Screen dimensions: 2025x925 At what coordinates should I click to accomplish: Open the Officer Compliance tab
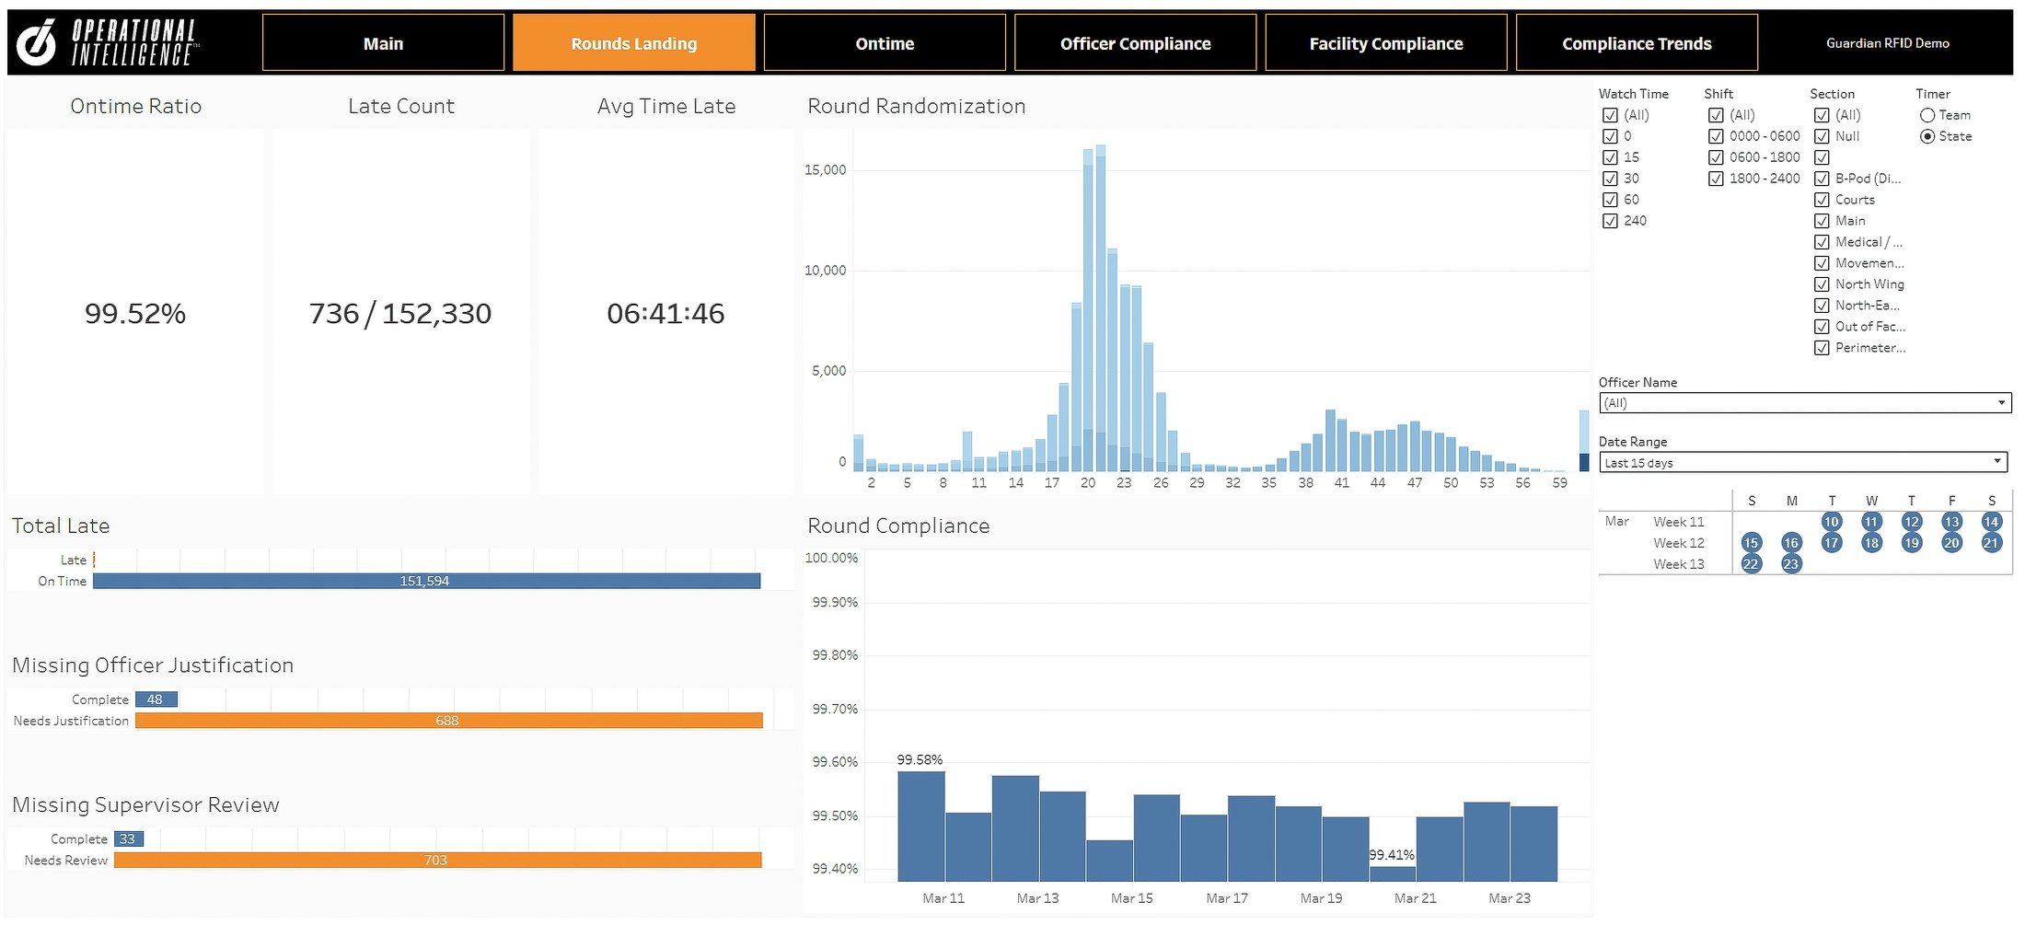click(x=1135, y=42)
